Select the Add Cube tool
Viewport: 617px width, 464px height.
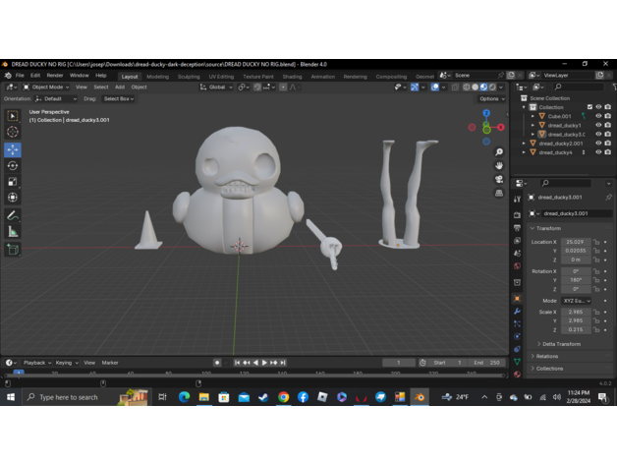pos(13,250)
